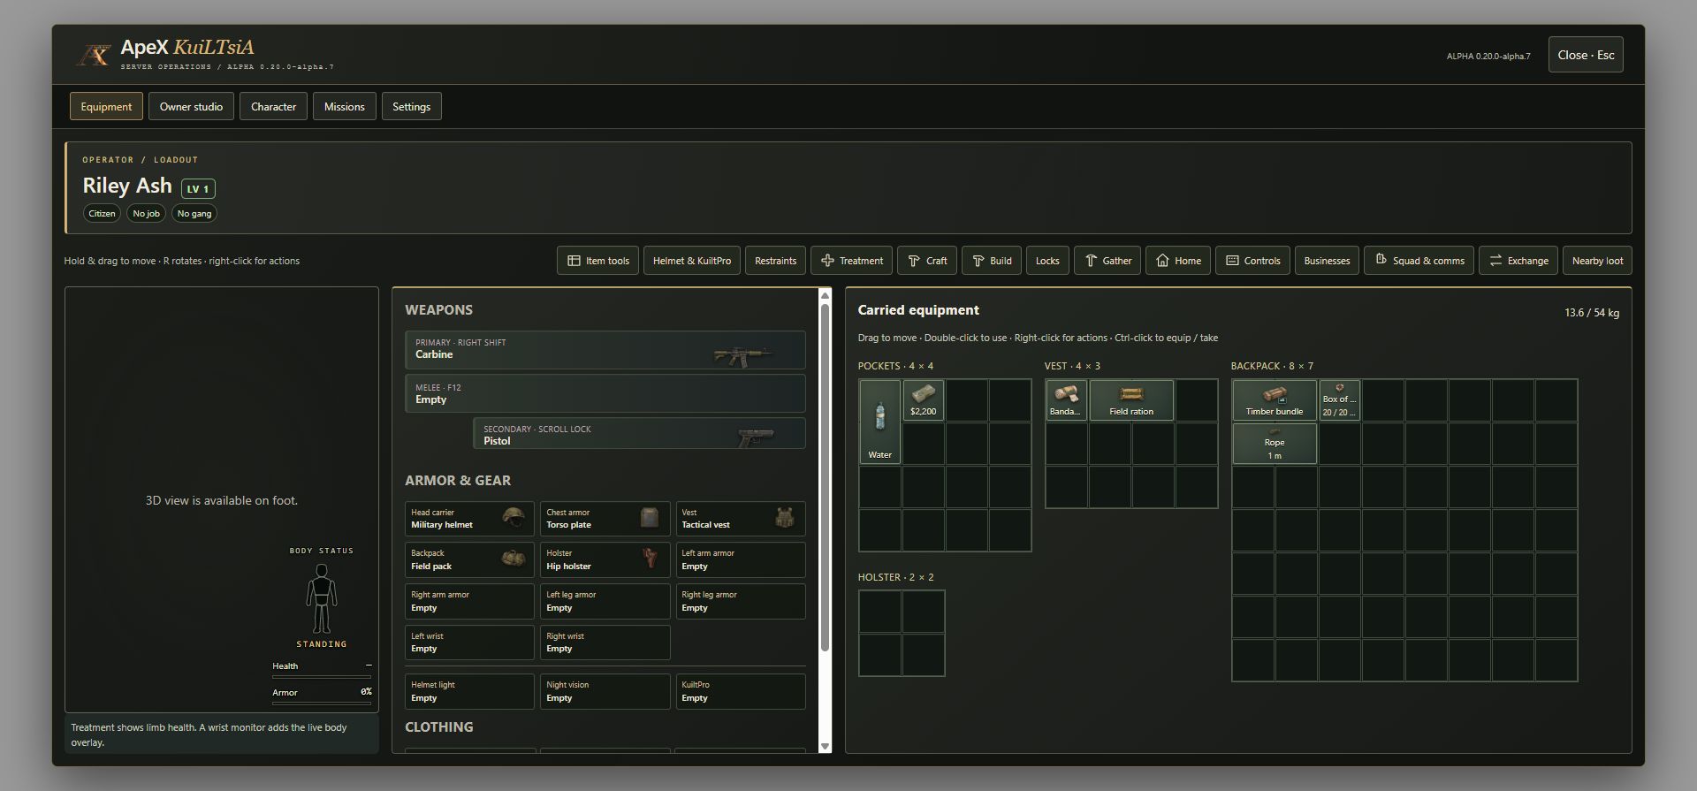This screenshot has width=1697, height=791.
Task: Pick the Bandage item in vest
Action: click(x=1066, y=400)
